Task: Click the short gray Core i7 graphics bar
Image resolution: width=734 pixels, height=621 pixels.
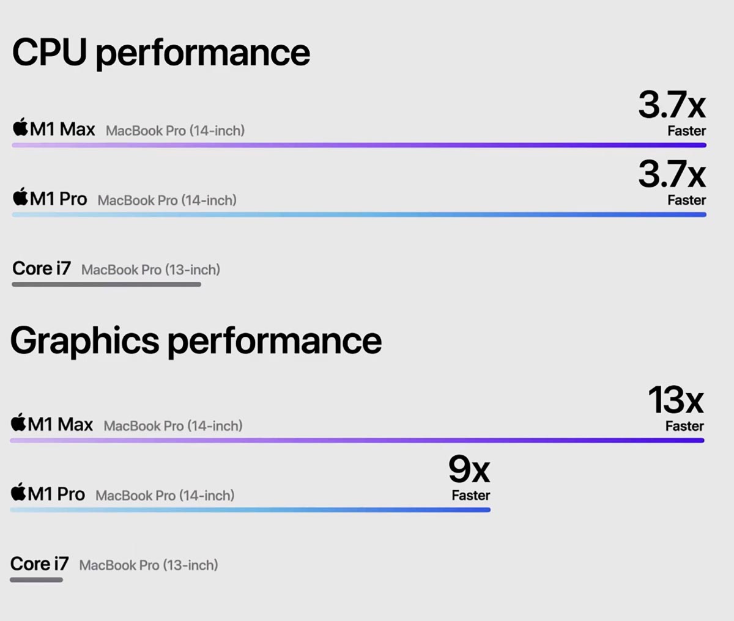Action: coord(37,579)
